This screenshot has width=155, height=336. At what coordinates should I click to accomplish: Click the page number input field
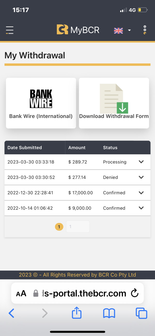[x=78, y=227]
